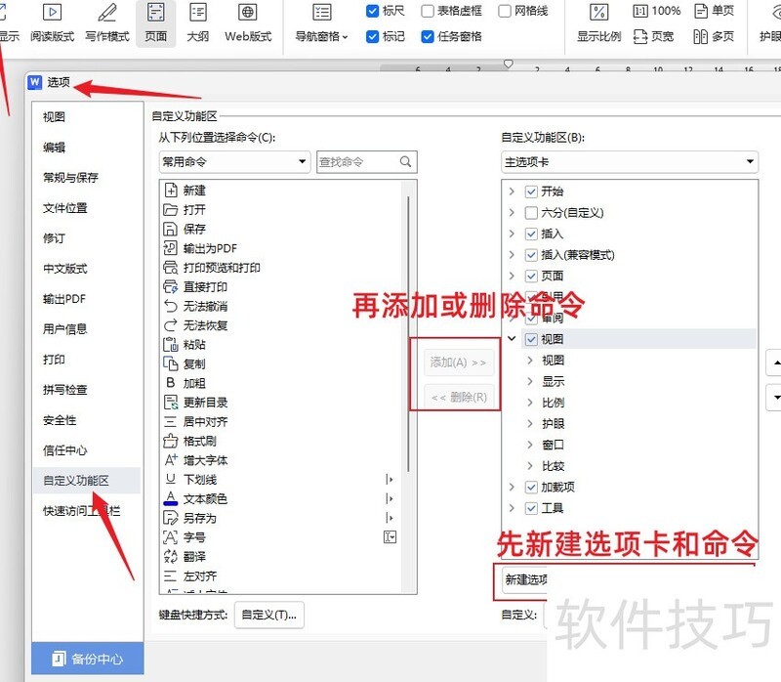Select the 直接打印 command
The image size is (781, 682).
(281, 287)
